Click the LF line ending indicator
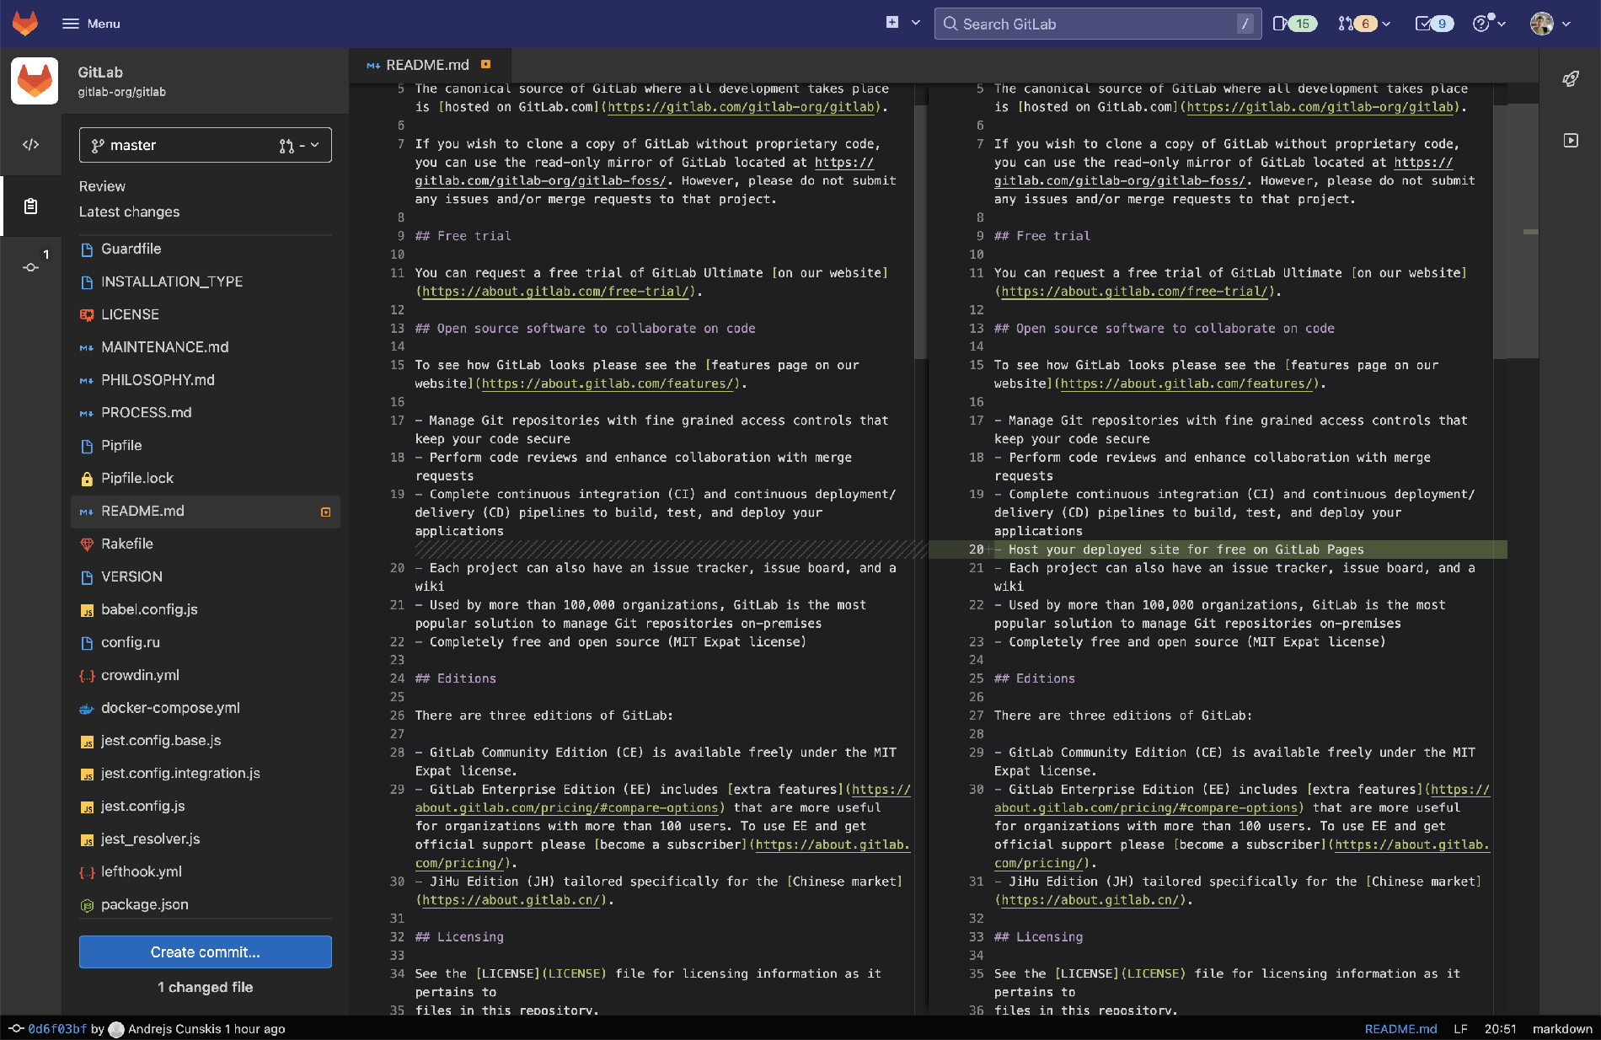1601x1040 pixels. pyautogui.click(x=1460, y=1029)
